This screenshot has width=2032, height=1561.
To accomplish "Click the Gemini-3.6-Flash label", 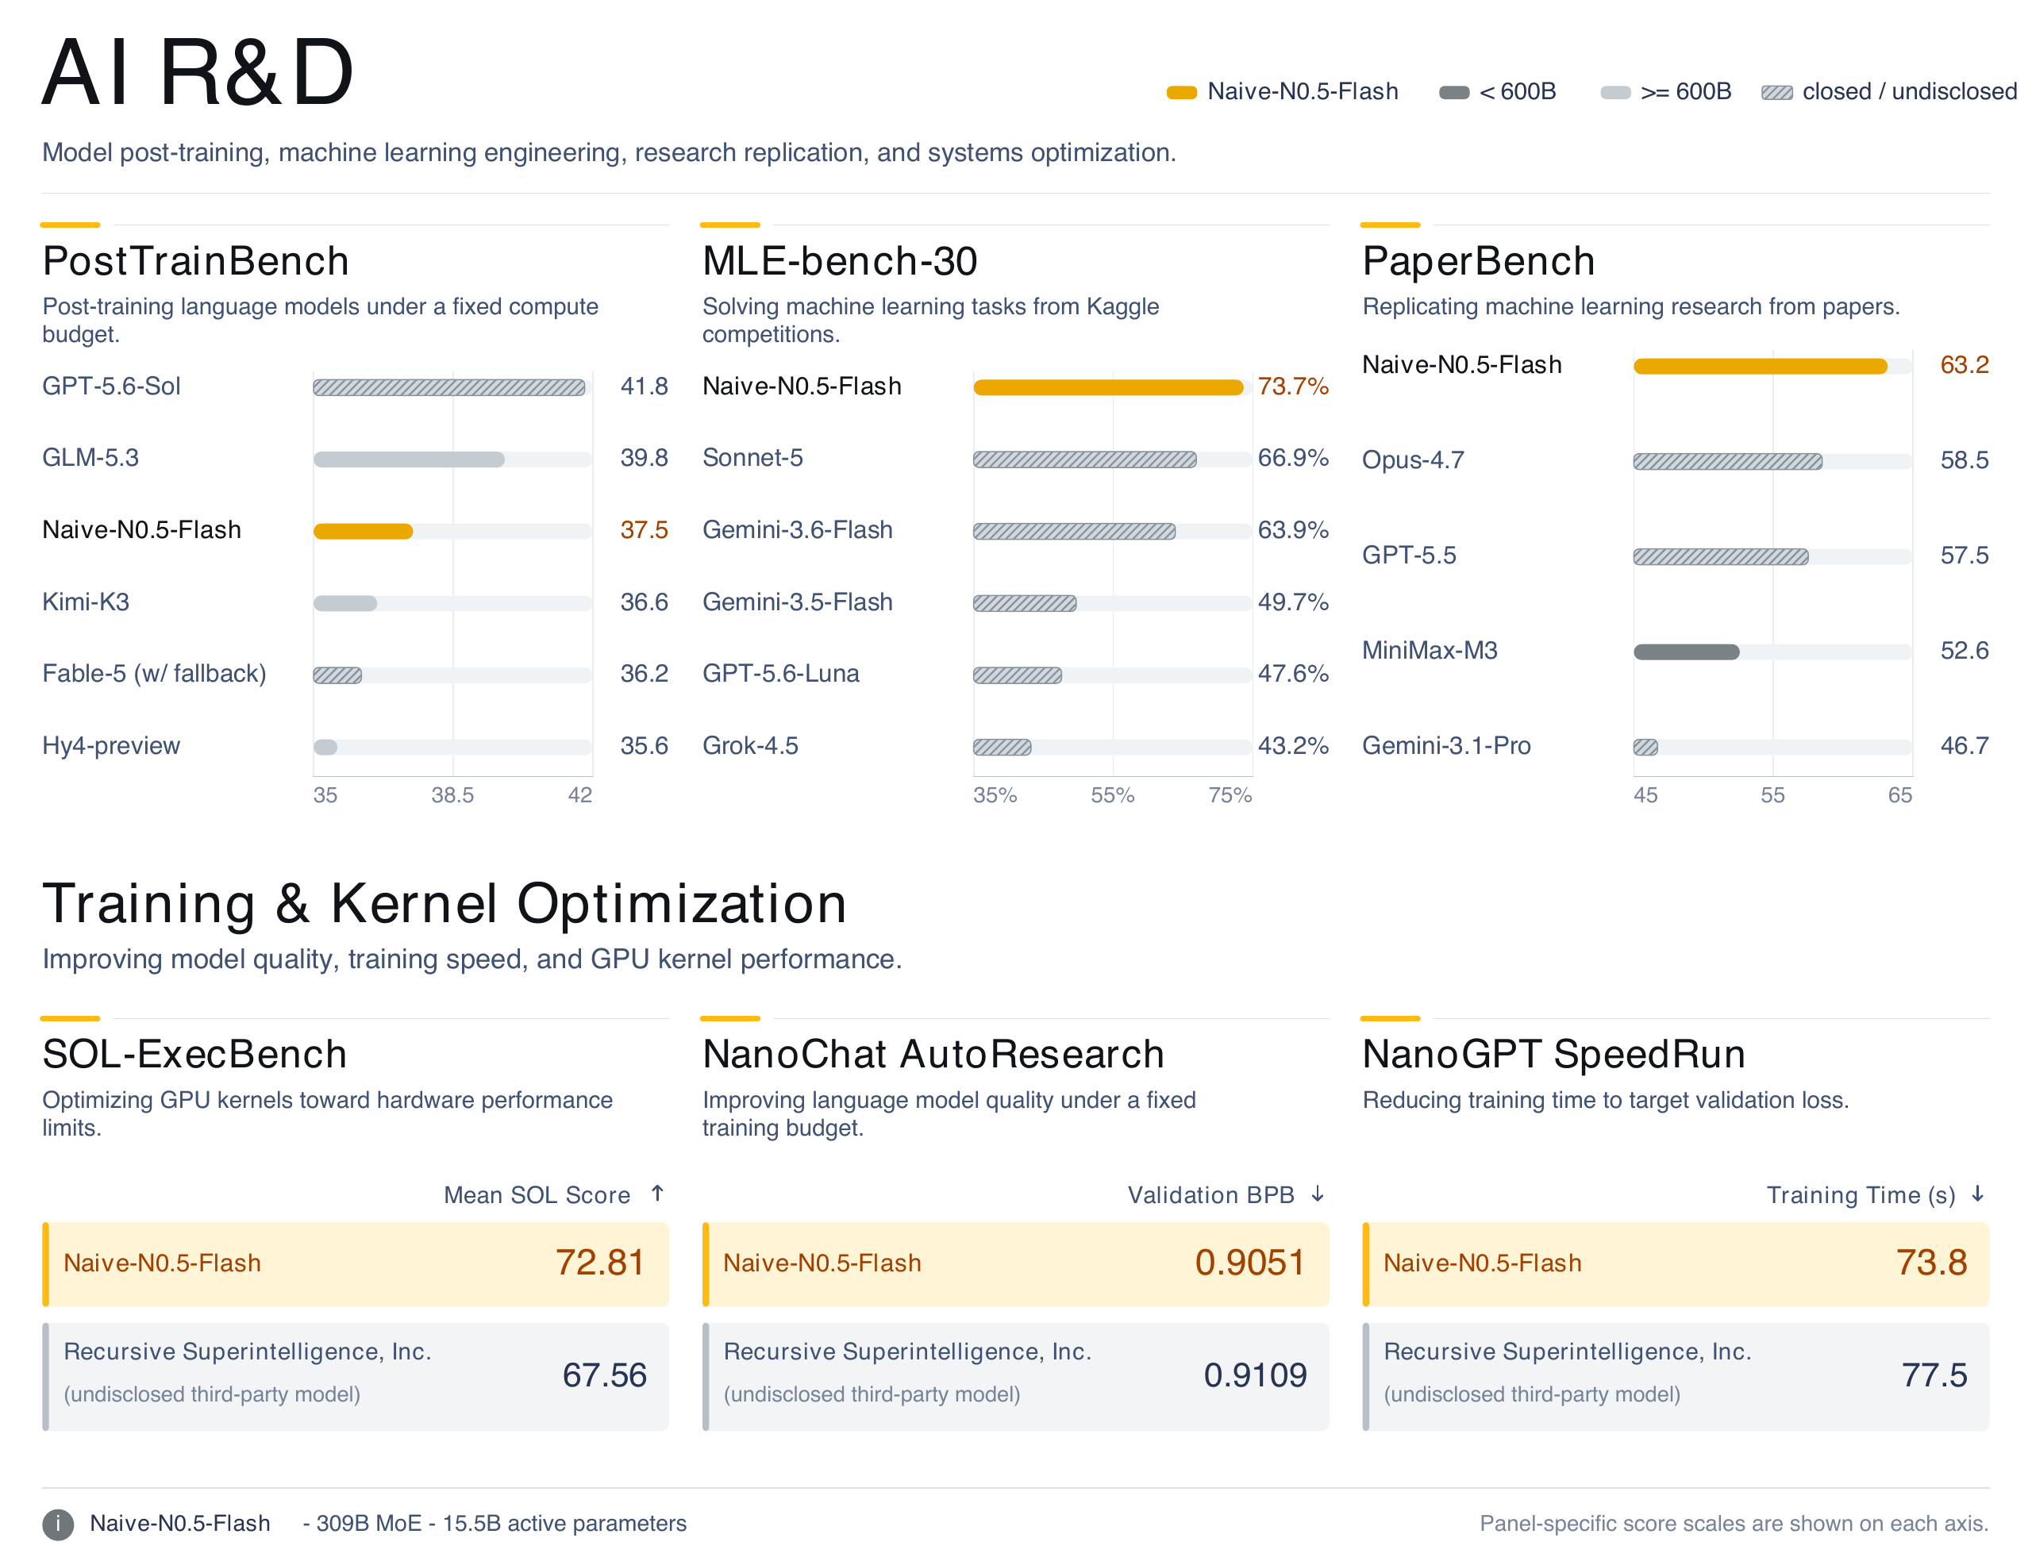I will coord(797,529).
